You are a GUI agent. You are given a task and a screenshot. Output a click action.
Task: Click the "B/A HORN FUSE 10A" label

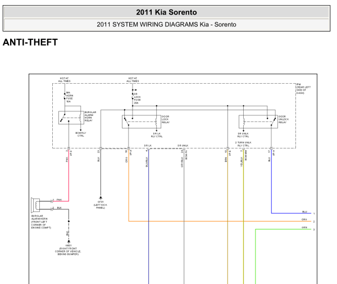coord(70,97)
